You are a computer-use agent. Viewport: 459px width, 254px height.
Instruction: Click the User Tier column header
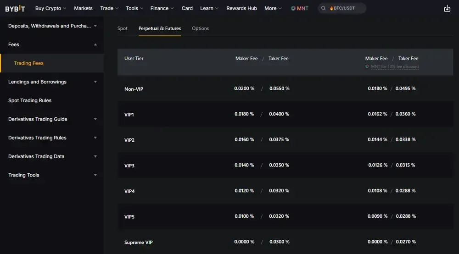pos(134,59)
